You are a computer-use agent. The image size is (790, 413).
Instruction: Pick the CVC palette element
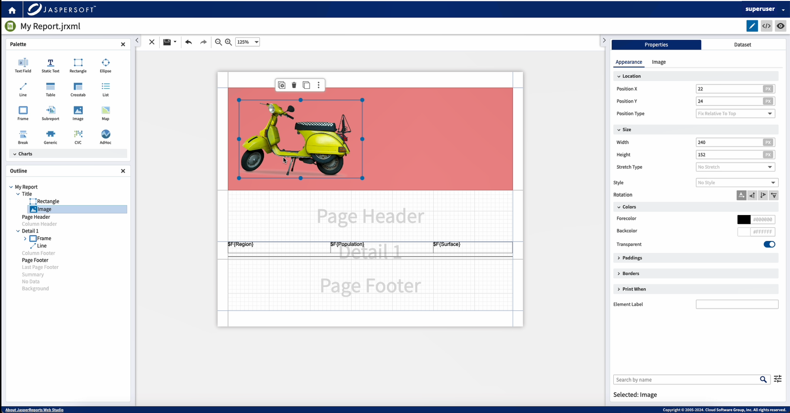coord(78,137)
